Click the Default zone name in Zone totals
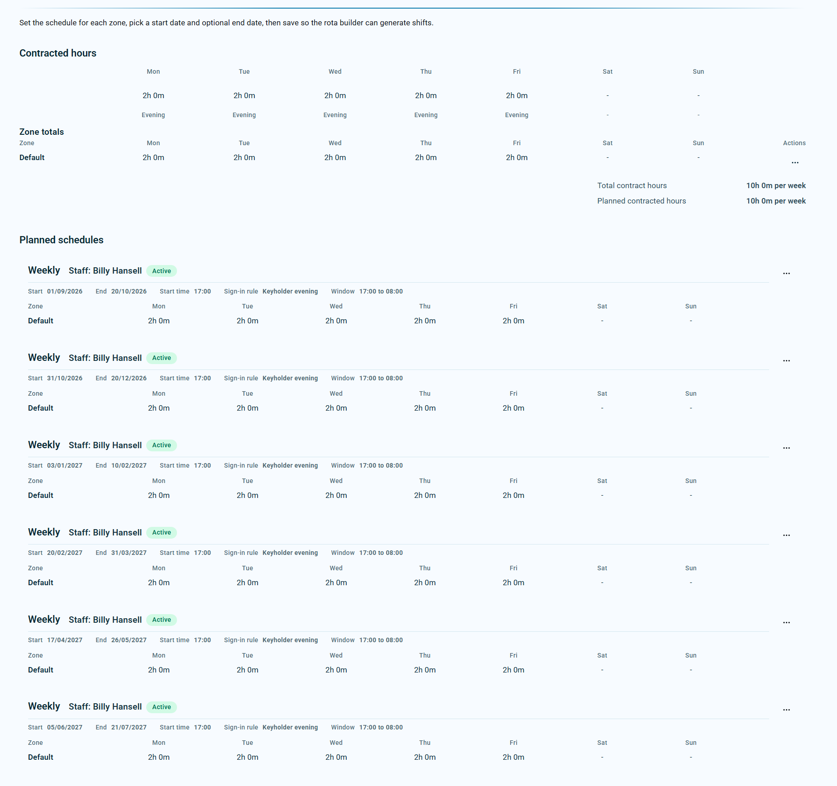The height and width of the screenshot is (786, 837). pyautogui.click(x=32, y=157)
